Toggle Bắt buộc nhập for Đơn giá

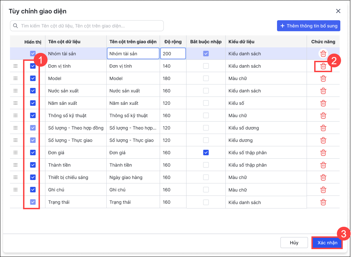point(206,153)
